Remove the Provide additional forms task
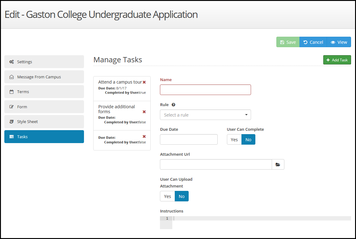The width and height of the screenshot is (356, 239). [x=144, y=112]
